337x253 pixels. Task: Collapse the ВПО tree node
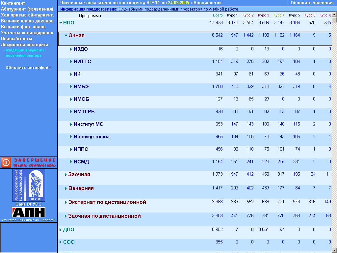(61, 23)
